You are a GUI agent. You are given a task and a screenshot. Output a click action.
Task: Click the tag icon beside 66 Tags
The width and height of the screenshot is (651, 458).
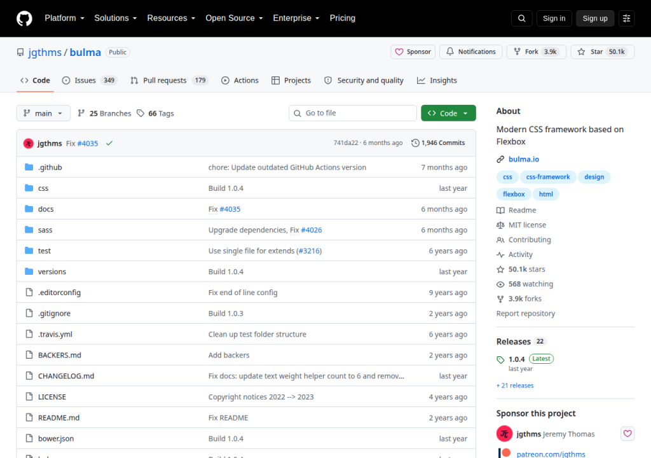tap(140, 113)
